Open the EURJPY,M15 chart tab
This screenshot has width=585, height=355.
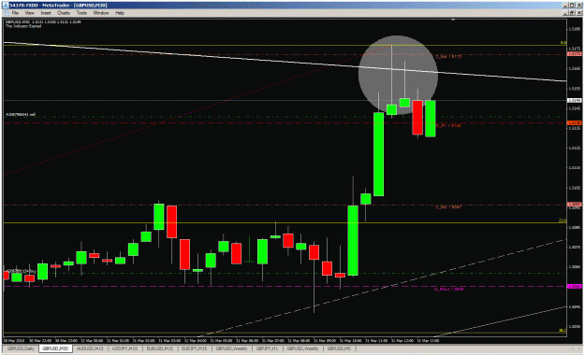coord(194,348)
